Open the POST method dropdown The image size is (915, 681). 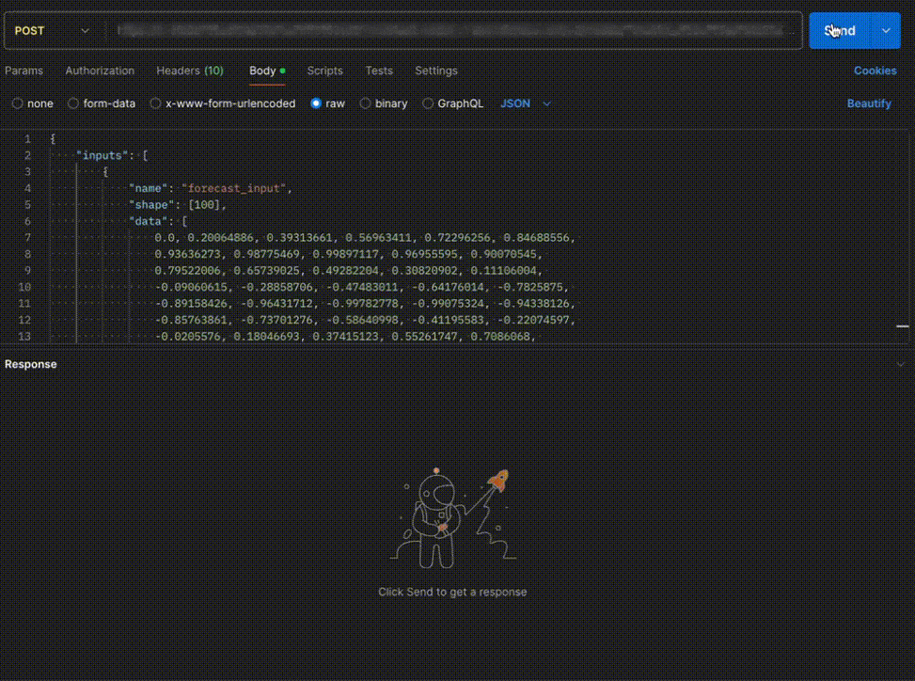(52, 30)
